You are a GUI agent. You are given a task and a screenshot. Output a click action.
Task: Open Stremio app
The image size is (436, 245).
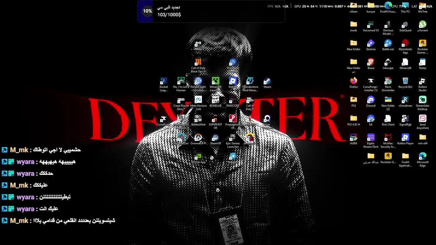point(371,45)
